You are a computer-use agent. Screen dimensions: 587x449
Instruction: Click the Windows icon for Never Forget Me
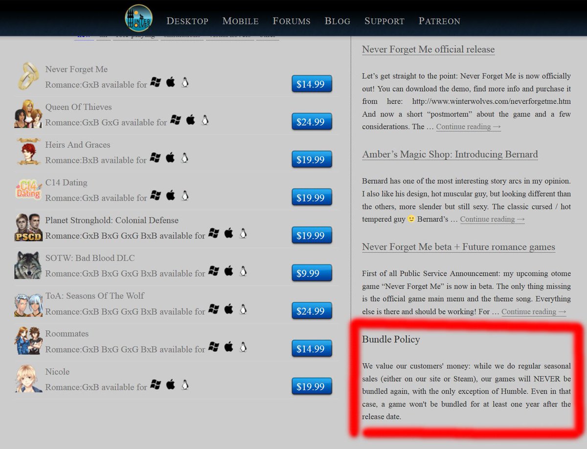point(156,82)
